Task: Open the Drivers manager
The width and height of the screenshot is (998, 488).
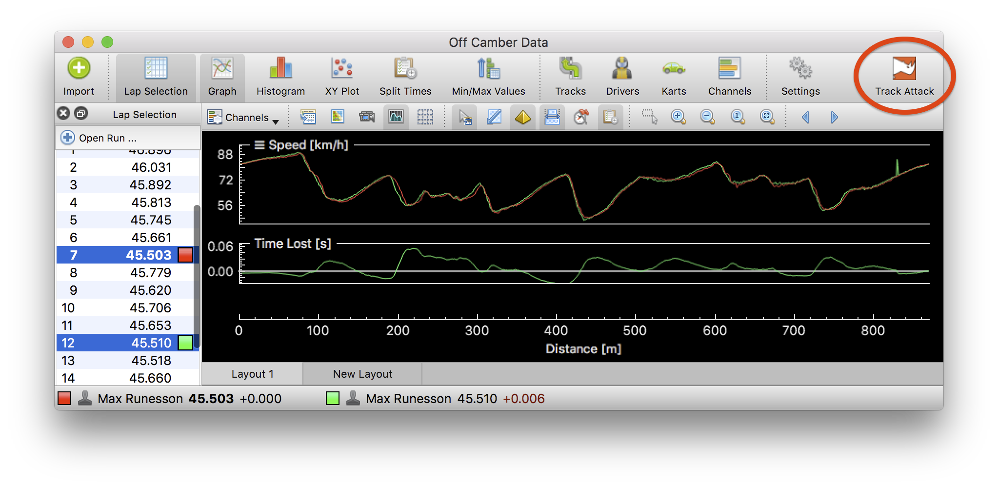Action: click(x=622, y=77)
